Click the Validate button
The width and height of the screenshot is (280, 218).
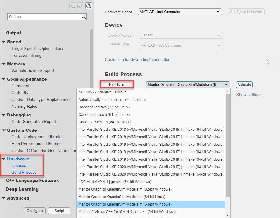click(x=244, y=85)
